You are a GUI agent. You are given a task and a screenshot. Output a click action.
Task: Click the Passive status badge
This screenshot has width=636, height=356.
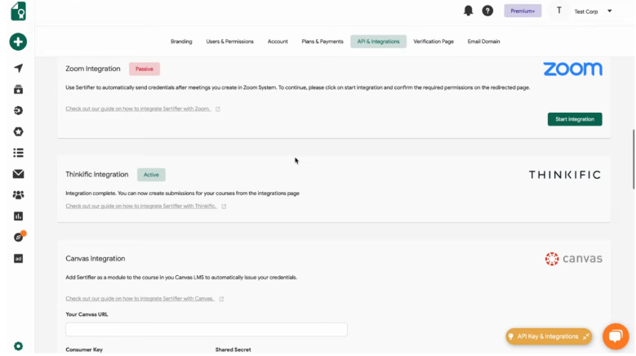click(x=144, y=69)
